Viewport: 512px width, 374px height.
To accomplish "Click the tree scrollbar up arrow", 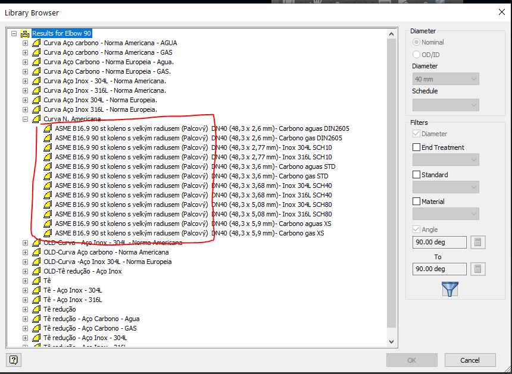I will tap(392, 33).
